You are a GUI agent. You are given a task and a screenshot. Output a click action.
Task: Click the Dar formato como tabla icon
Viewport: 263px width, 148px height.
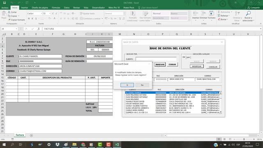[145, 14]
